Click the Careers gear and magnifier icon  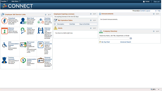pos(23,31)
